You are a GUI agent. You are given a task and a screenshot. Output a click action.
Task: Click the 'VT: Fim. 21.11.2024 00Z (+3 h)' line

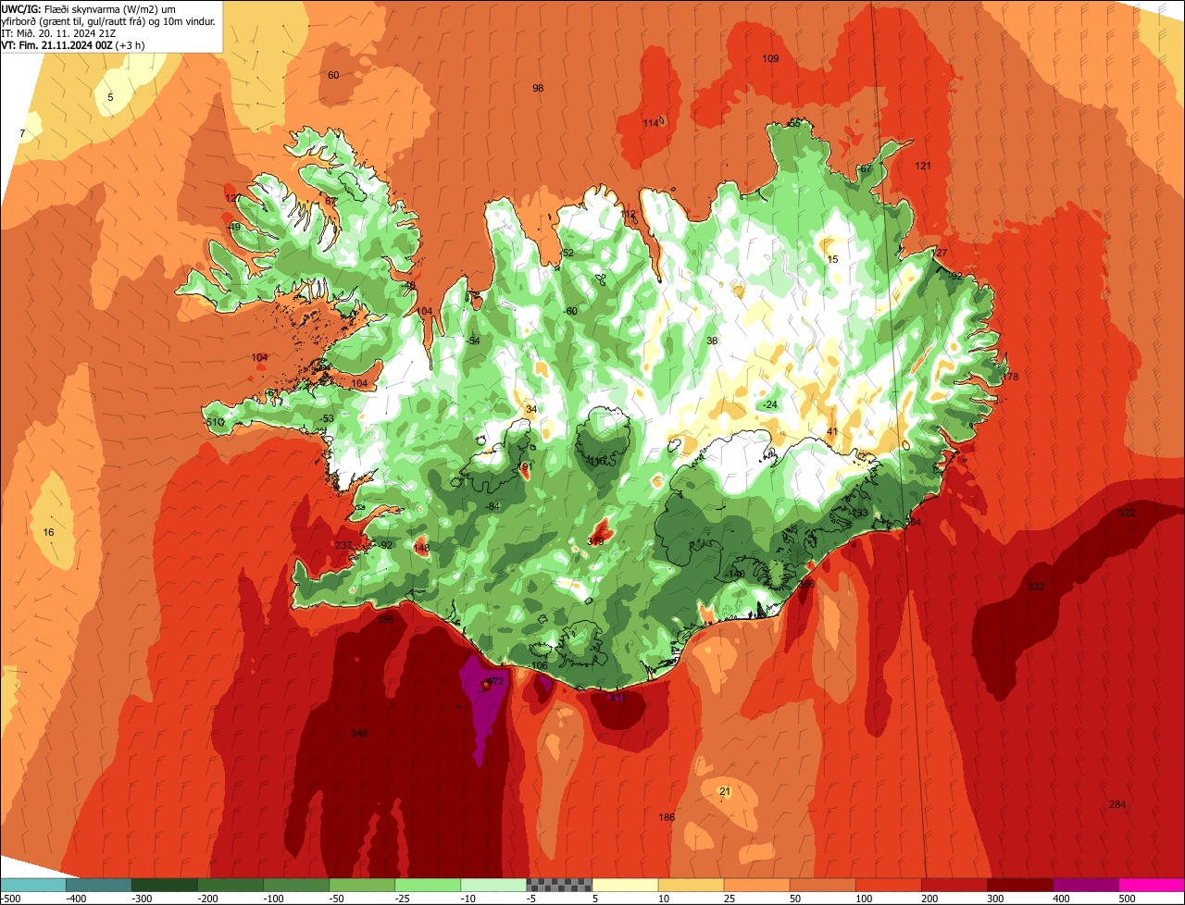click(x=72, y=44)
